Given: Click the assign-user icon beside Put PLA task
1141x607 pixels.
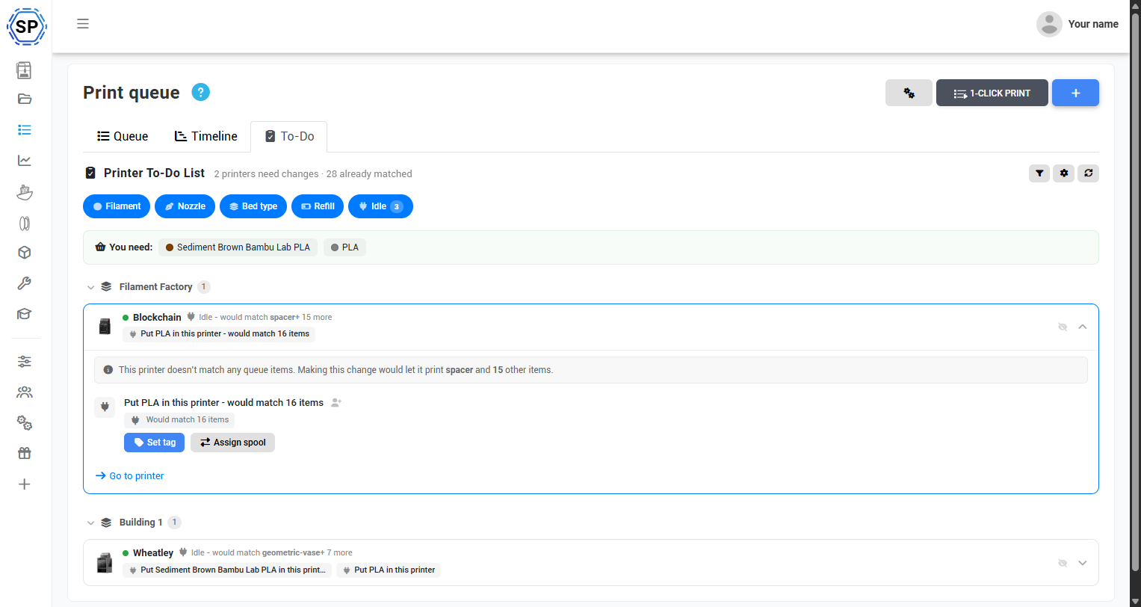Looking at the screenshot, I should pos(336,402).
